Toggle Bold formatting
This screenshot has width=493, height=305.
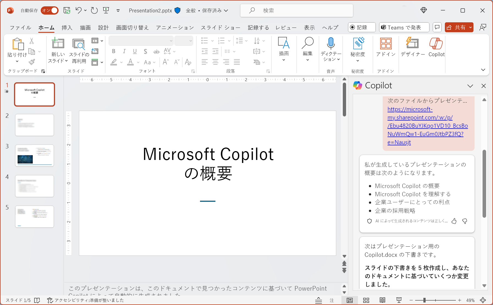tap(114, 51)
